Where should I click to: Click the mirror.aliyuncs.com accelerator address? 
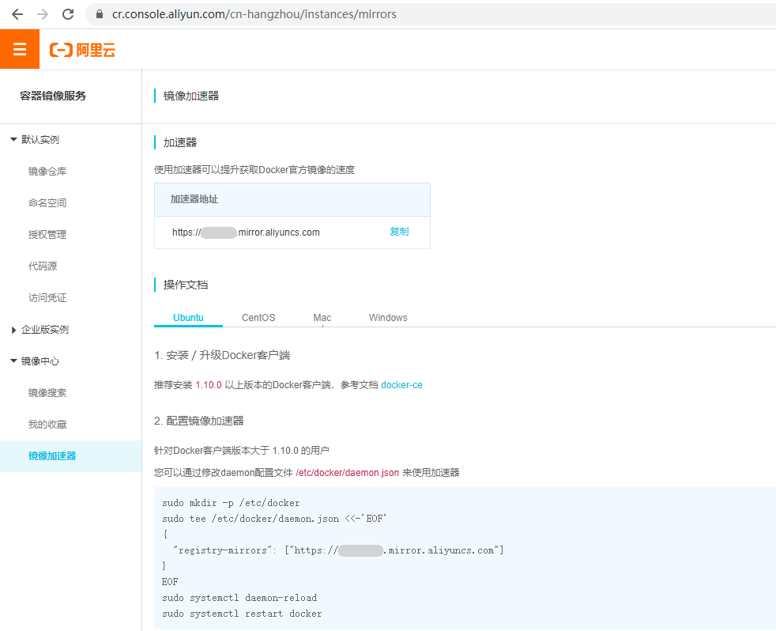[x=246, y=232]
